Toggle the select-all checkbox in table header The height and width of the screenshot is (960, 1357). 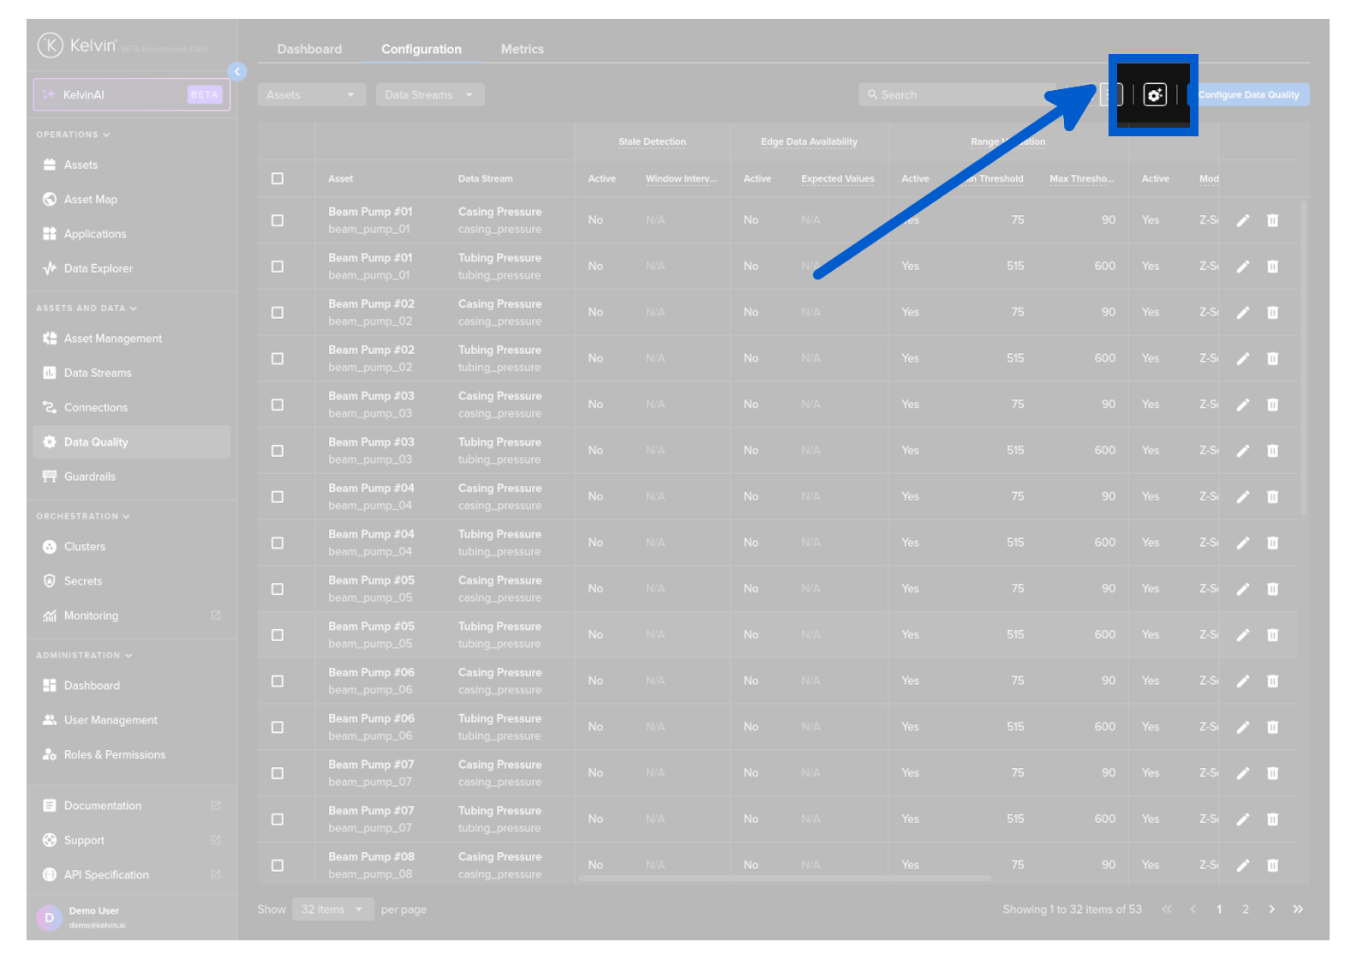[x=278, y=179]
